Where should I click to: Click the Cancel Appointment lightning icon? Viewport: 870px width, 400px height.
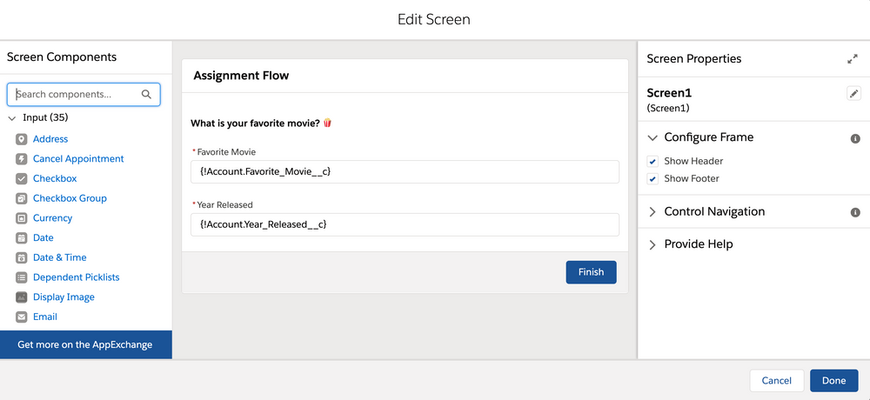(22, 158)
